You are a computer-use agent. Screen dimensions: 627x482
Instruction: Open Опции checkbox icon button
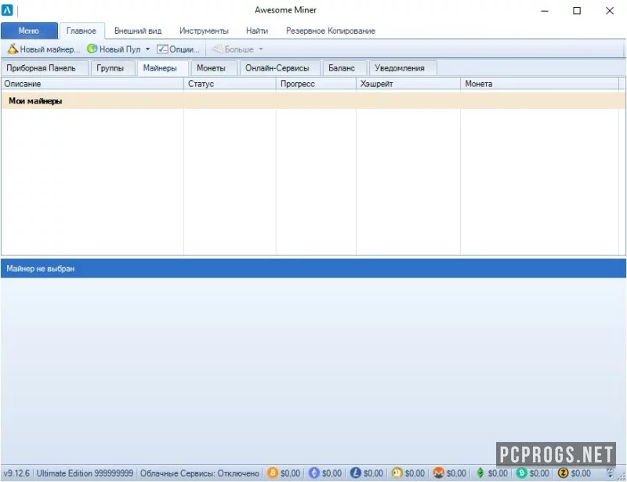(x=162, y=49)
